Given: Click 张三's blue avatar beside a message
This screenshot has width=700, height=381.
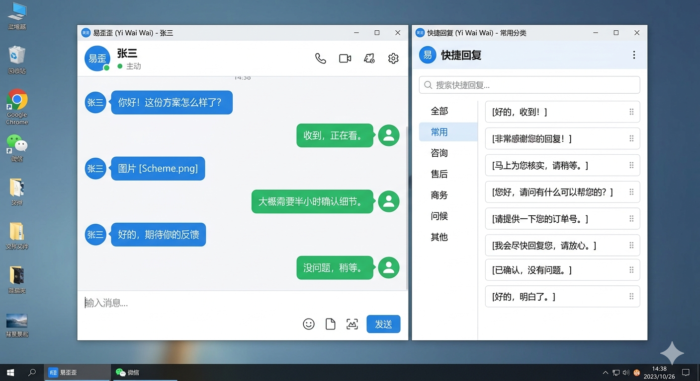Looking at the screenshot, I should pos(95,103).
